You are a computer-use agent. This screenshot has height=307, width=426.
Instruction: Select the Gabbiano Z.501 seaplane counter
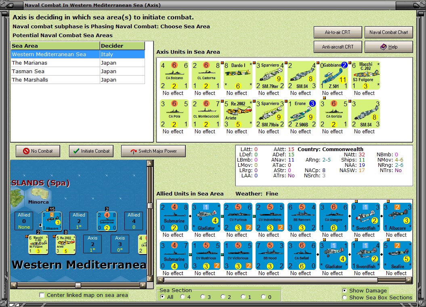(x=334, y=76)
